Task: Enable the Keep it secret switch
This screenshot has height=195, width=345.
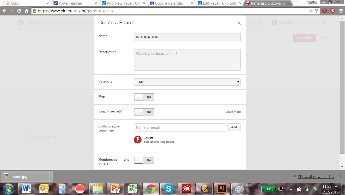Action: click(x=144, y=112)
